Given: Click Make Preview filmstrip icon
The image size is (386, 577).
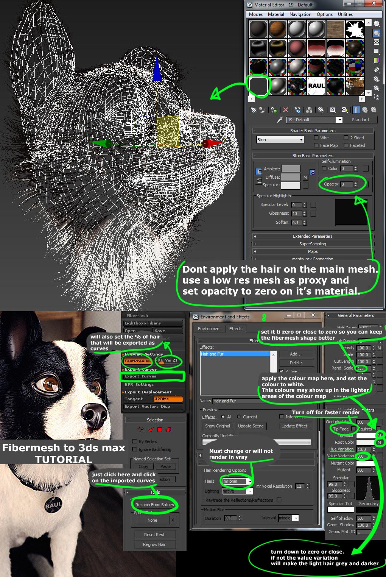Looking at the screenshot, I should (x=377, y=70).
